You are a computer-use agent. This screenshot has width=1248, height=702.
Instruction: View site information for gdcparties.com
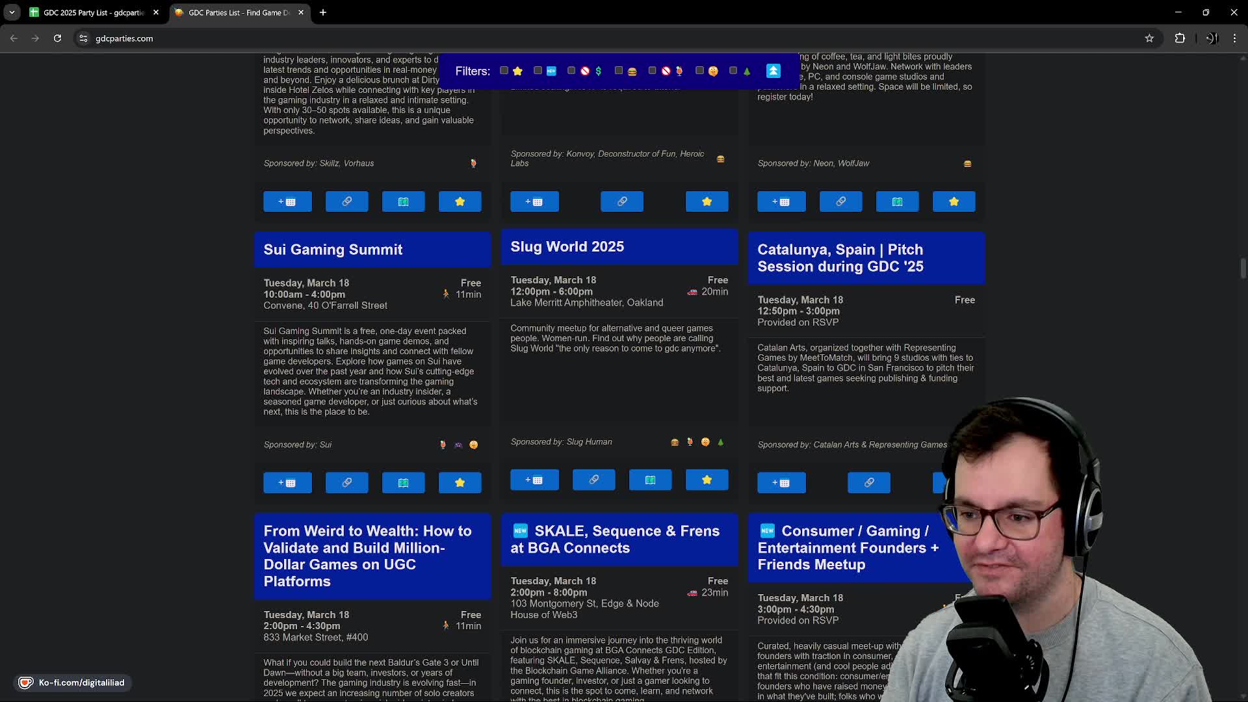tap(83, 38)
